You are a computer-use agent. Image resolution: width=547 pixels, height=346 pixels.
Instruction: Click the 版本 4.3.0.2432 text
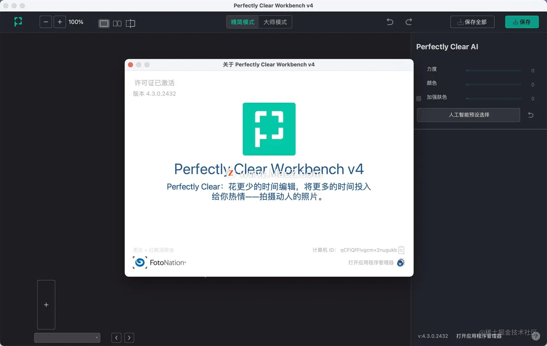pyautogui.click(x=154, y=94)
